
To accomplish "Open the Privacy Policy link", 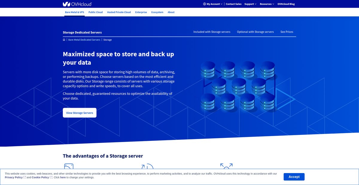I will point(13,177).
